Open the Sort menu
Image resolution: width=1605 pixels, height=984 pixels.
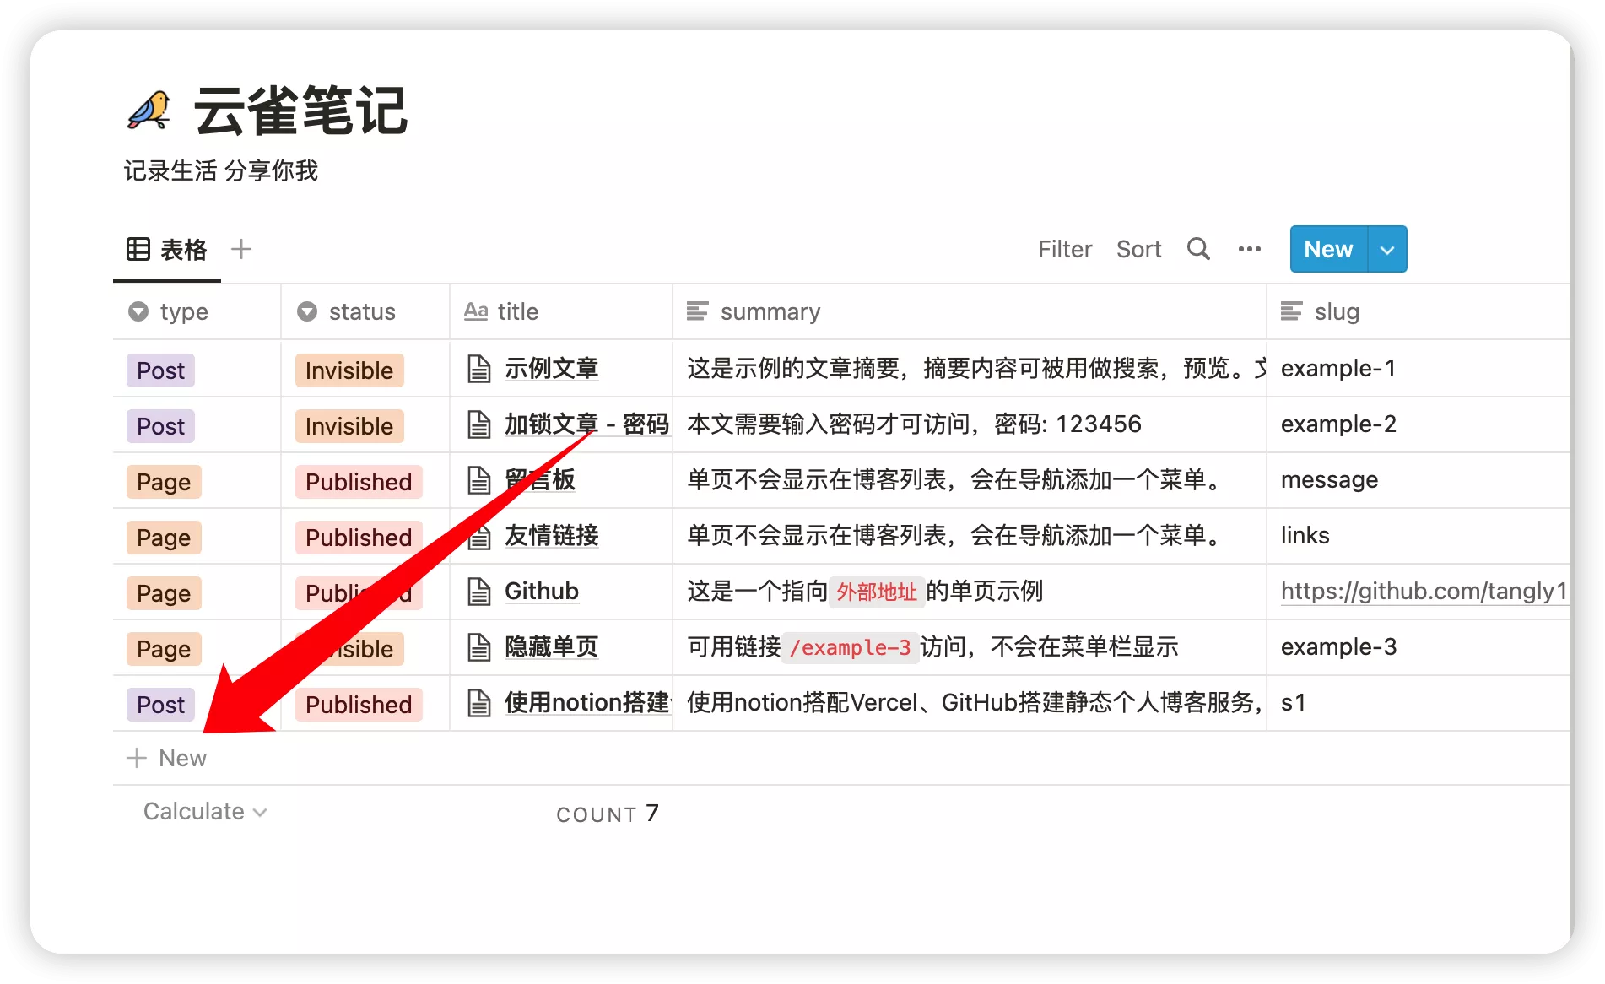tap(1138, 249)
